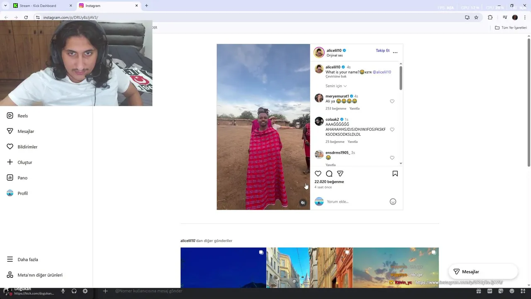Open meryemurat1's profile username
The height and width of the screenshot is (299, 531).
click(337, 96)
